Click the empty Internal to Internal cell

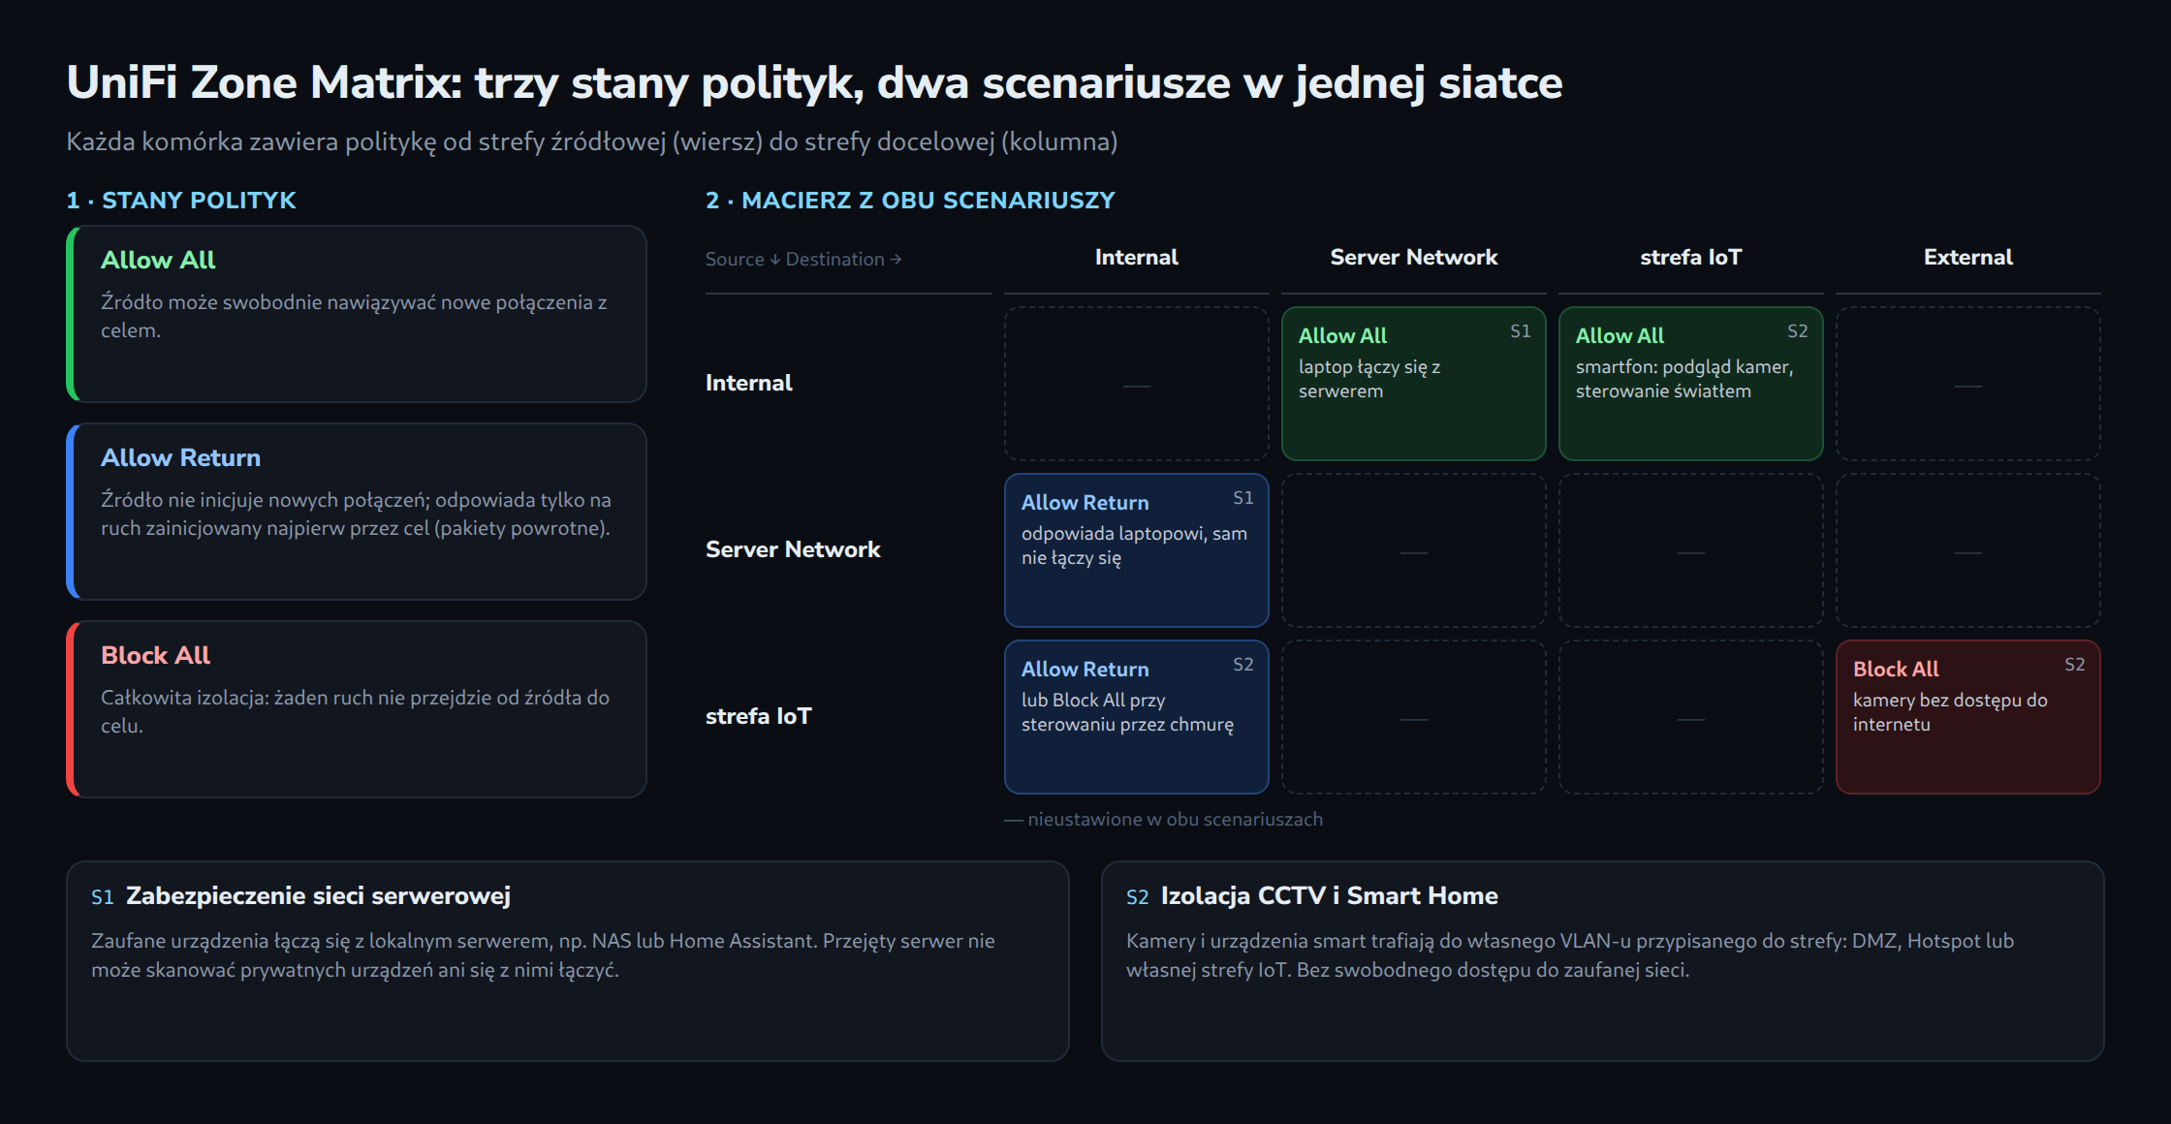1136,384
